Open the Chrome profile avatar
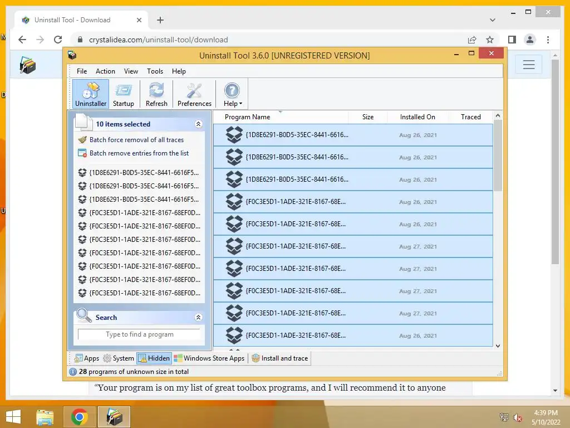Image resolution: width=570 pixels, height=428 pixels. tap(530, 40)
